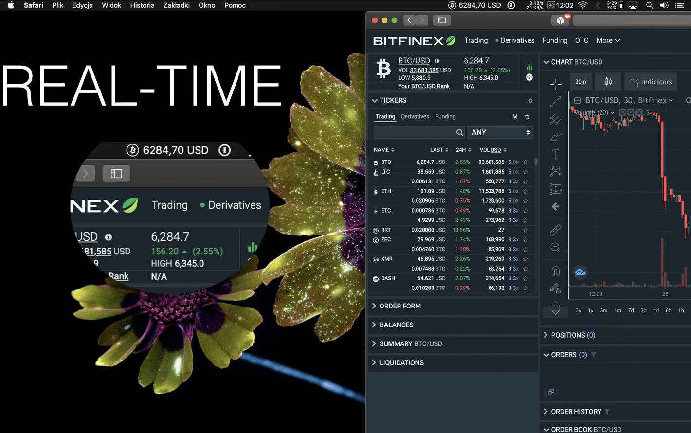The image size is (691, 433).
Task: Open the Historia menu in menu bar
Action: [142, 5]
